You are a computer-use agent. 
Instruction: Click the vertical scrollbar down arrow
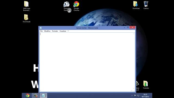[x=134, y=88]
